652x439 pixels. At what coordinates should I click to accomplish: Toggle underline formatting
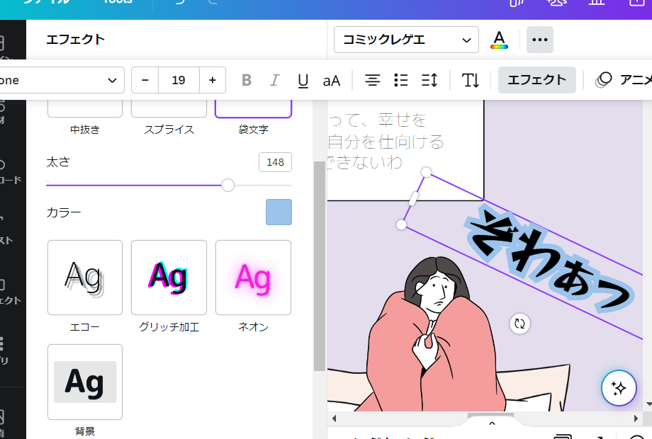303,80
